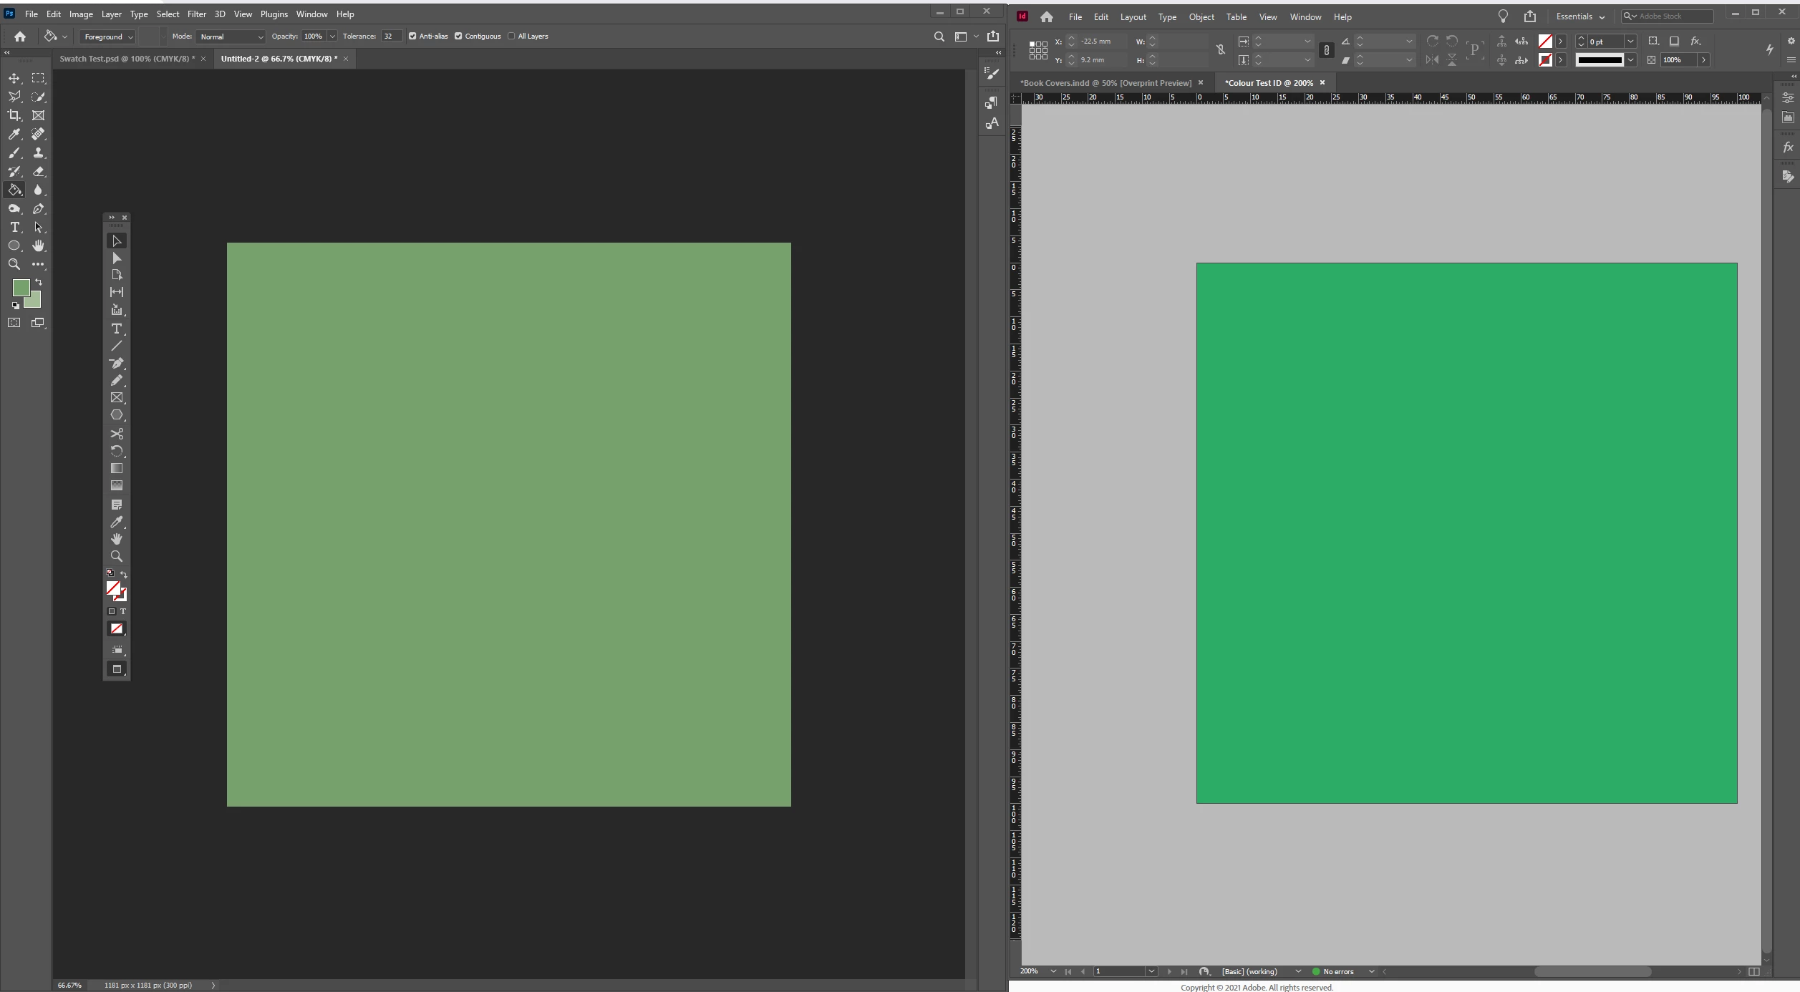Image resolution: width=1800 pixels, height=992 pixels.
Task: Disable the Anti-alias checkbox
Action: coord(412,37)
